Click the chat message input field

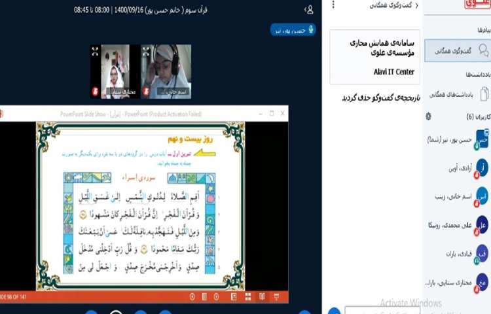(x=382, y=310)
